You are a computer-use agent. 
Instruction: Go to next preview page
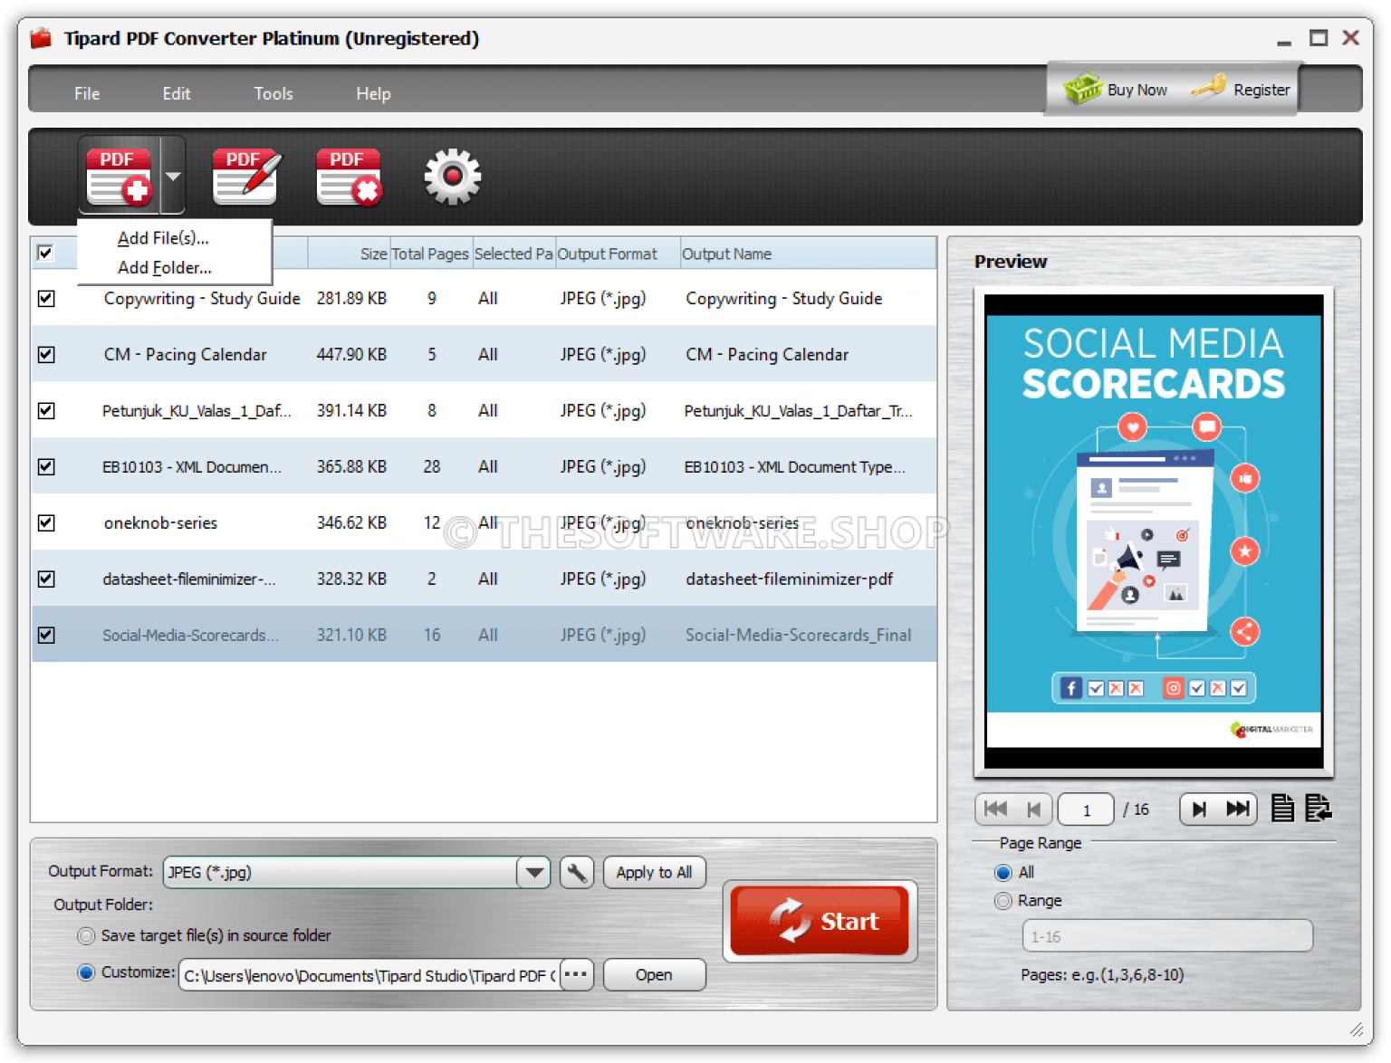click(x=1199, y=809)
